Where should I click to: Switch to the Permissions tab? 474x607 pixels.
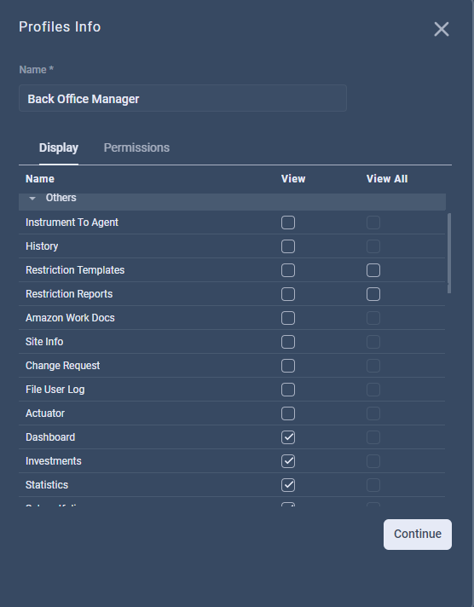(136, 147)
